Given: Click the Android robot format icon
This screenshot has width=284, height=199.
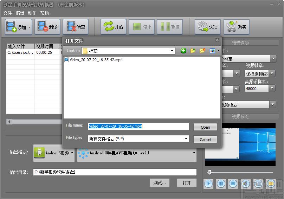Looking at the screenshot, I should pyautogui.click(x=39, y=153).
